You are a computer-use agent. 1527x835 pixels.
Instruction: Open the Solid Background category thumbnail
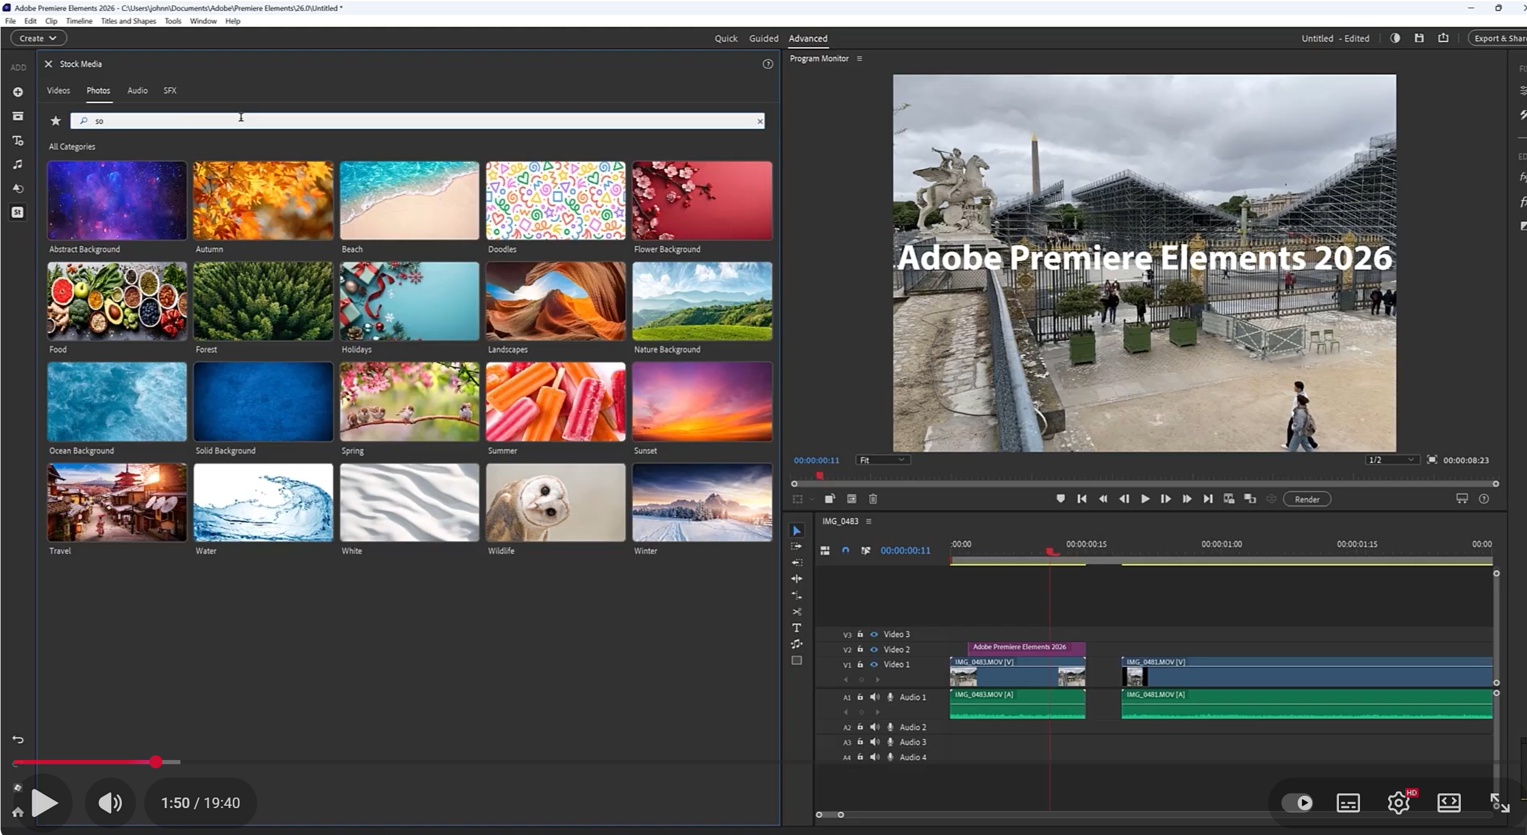[263, 402]
